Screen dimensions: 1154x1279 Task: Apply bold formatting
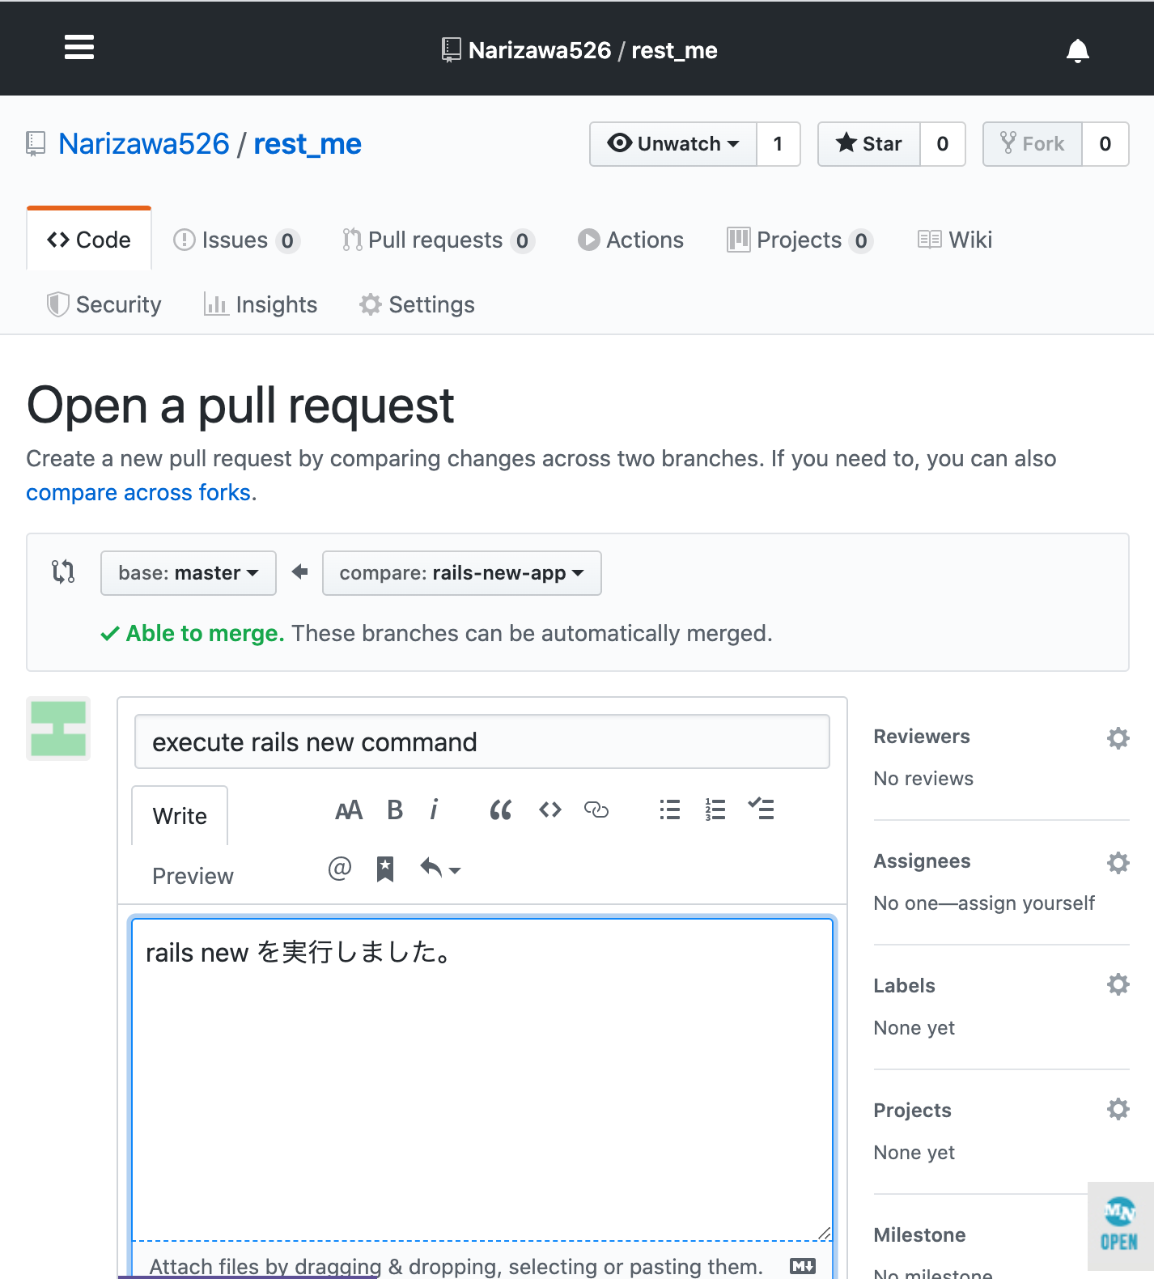click(x=395, y=810)
